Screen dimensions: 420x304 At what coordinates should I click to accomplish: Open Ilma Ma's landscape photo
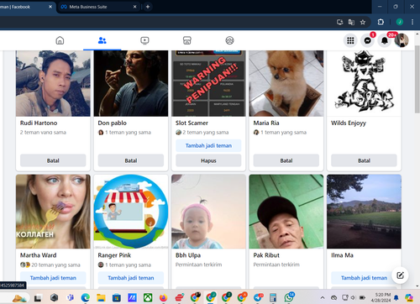pyautogui.click(x=364, y=212)
